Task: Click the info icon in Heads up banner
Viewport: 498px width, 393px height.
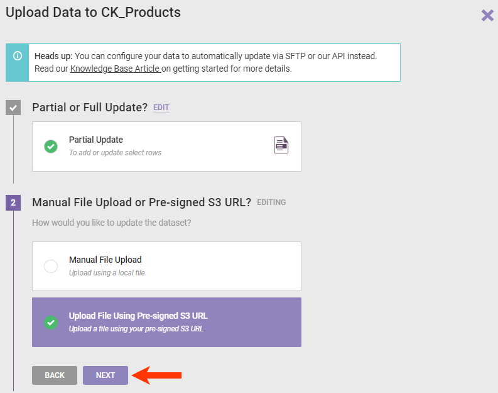Action: [17, 56]
